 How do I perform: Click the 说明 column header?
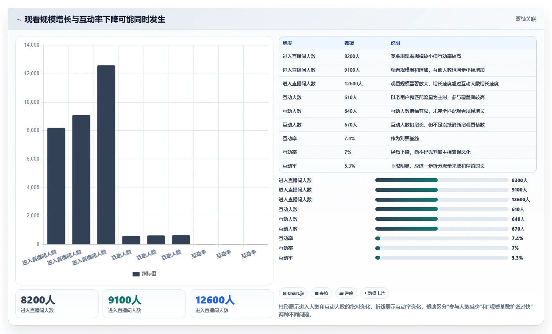tap(395, 43)
